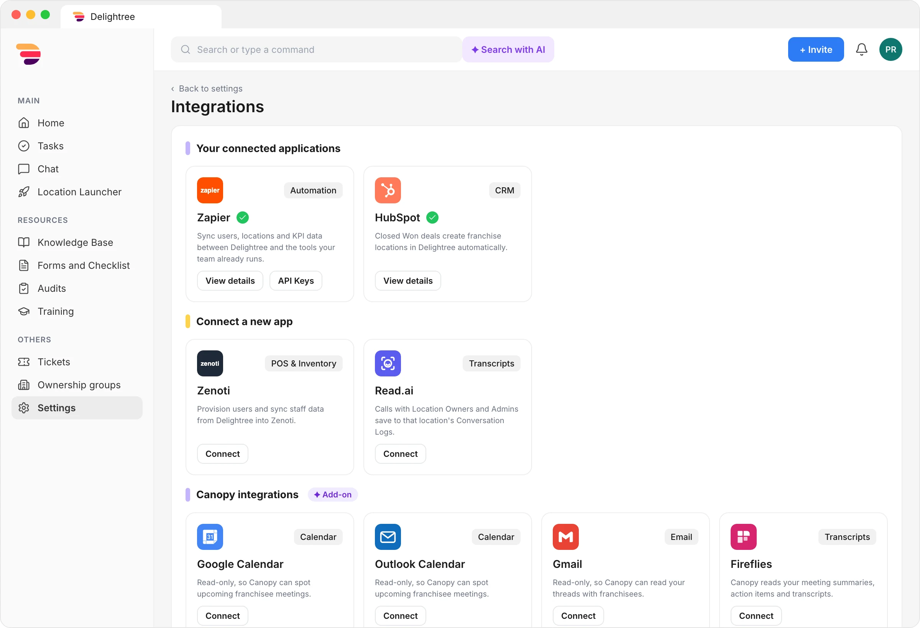Open Knowledge Base
This screenshot has width=920, height=628.
[77, 242]
